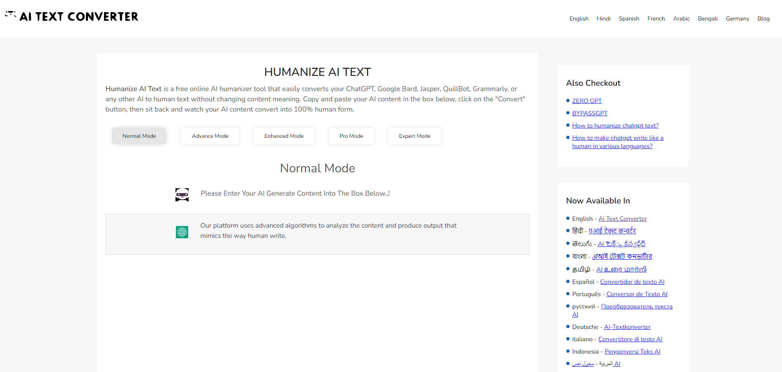Screen dimensions: 782x372
Task: Open the BYPASSGPT link
Action: click(590, 113)
